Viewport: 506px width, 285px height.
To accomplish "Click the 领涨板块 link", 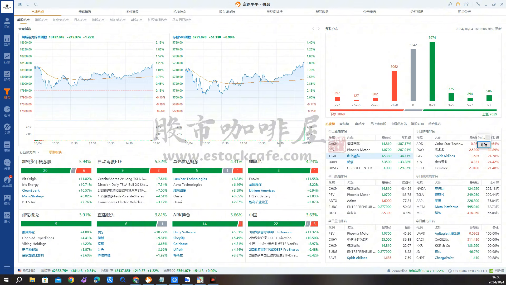I will [55, 152].
